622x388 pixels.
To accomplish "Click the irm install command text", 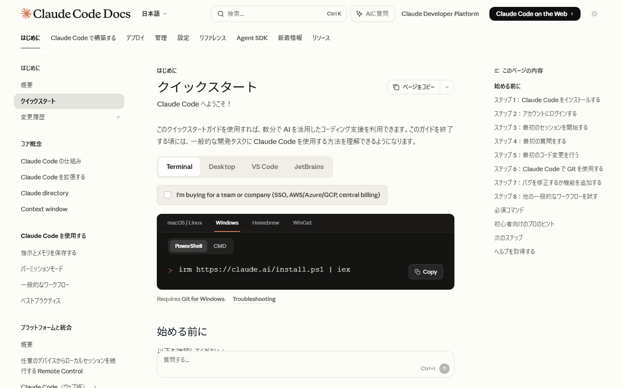I will 264,269.
